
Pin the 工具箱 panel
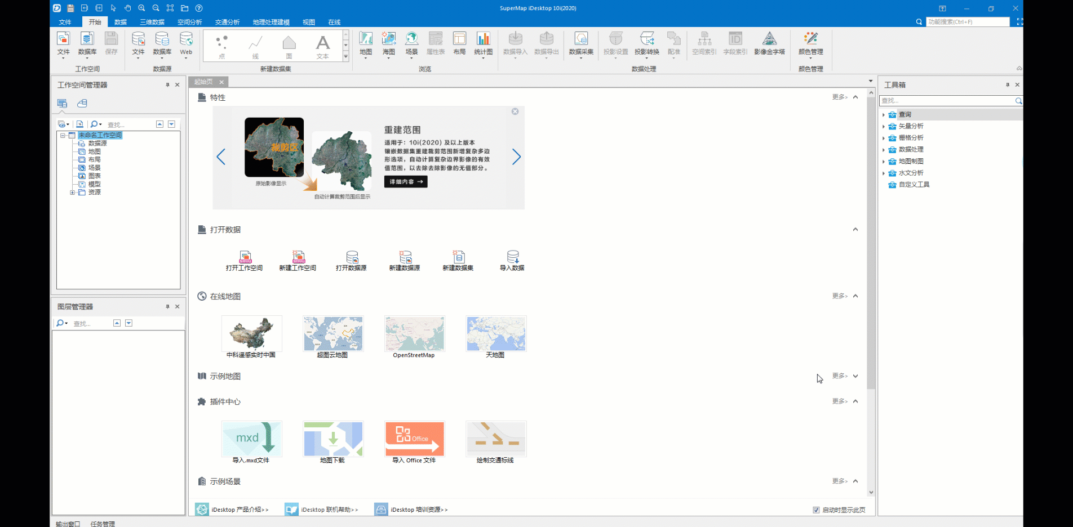coord(1008,85)
